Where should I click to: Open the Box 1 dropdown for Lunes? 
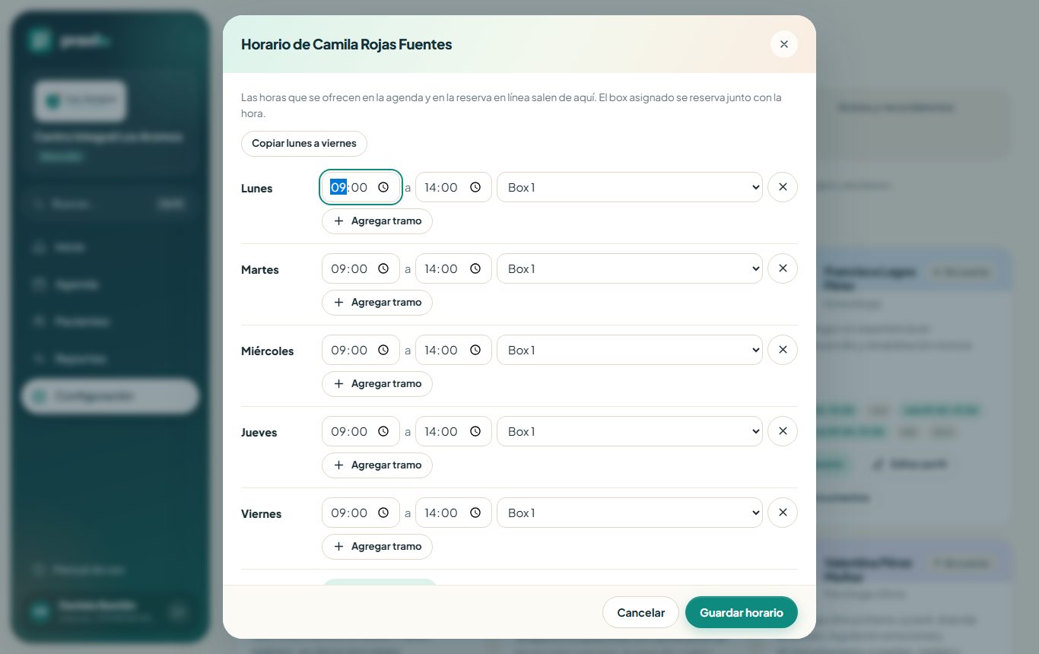pyautogui.click(x=630, y=187)
